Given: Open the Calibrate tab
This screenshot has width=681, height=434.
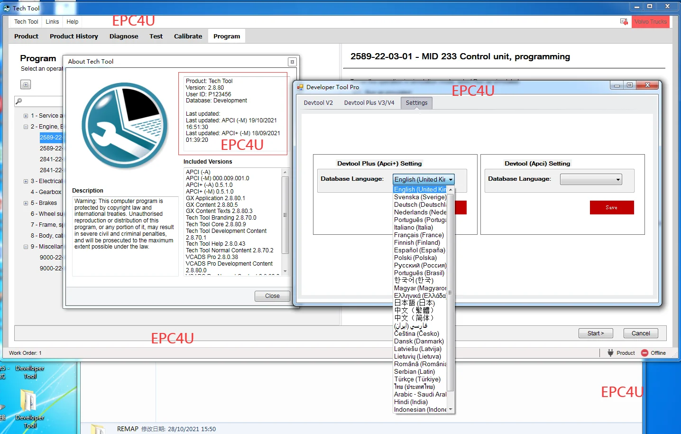Looking at the screenshot, I should [188, 36].
